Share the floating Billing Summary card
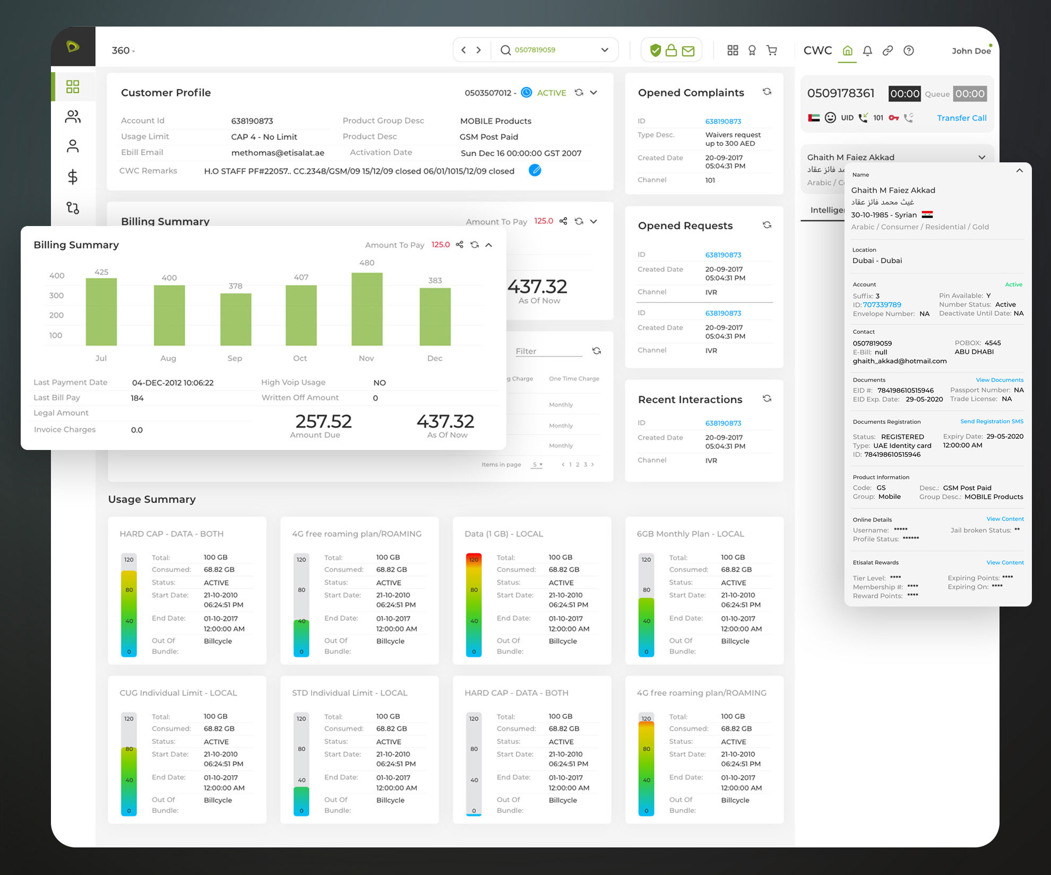This screenshot has height=875, width=1051. click(460, 245)
